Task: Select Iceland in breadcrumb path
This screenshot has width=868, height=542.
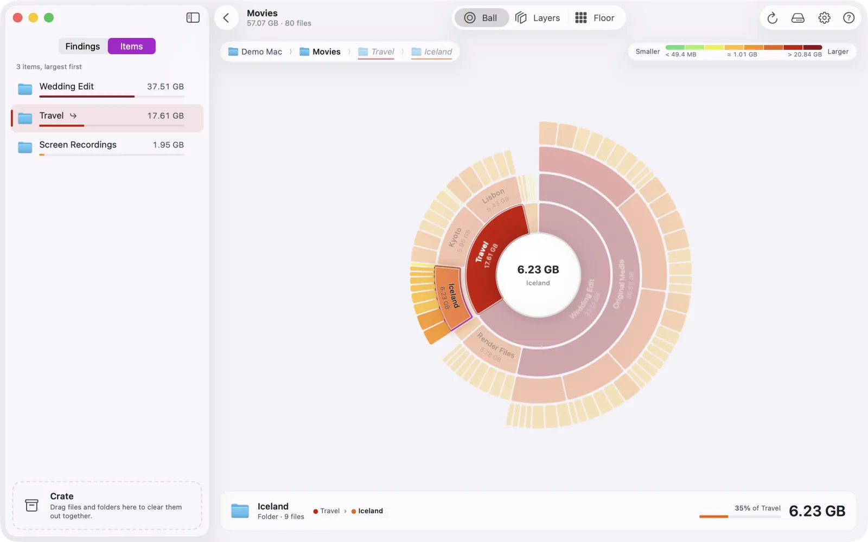Action: point(432,51)
